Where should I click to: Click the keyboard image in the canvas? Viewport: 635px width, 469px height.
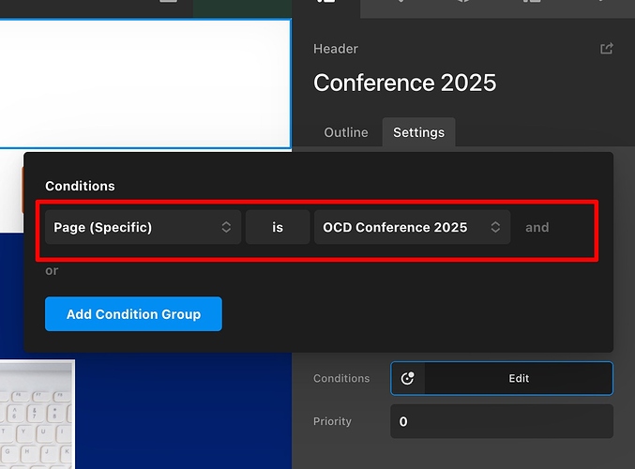38,415
